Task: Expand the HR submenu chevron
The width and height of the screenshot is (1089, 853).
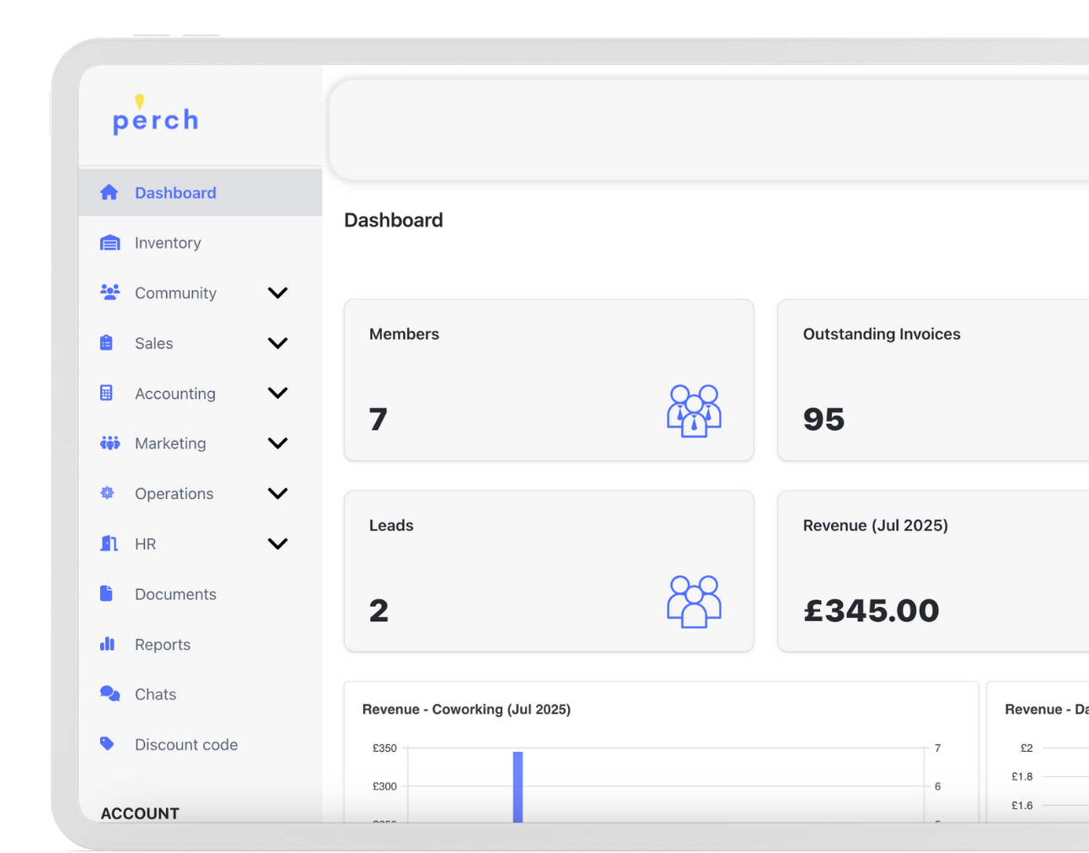Action: (277, 544)
